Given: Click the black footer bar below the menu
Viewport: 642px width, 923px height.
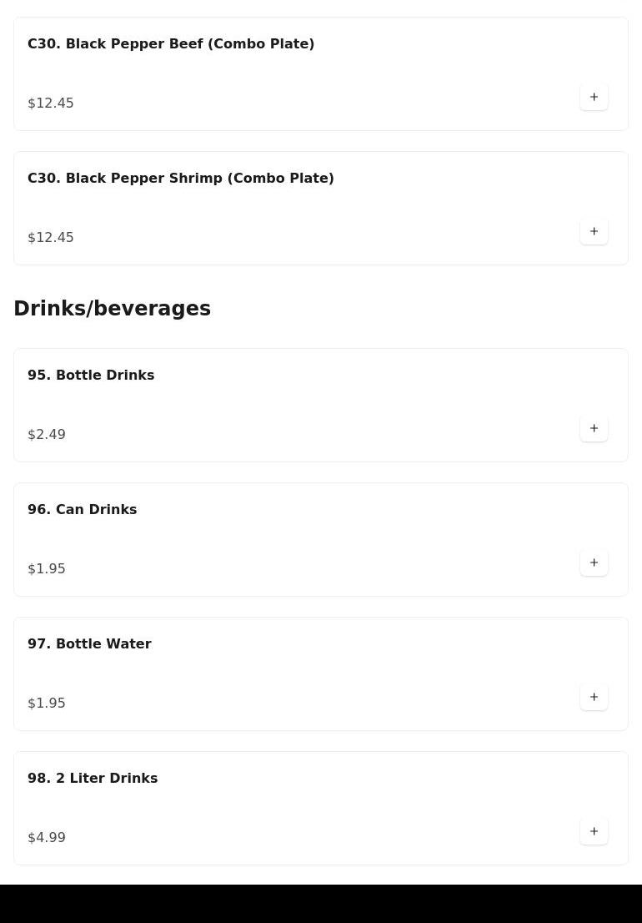Looking at the screenshot, I should 321,904.
